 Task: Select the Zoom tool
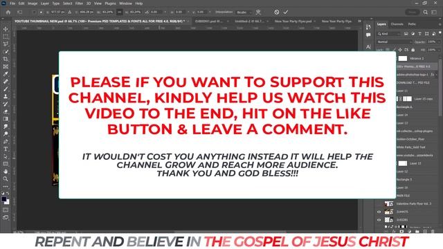[6, 178]
